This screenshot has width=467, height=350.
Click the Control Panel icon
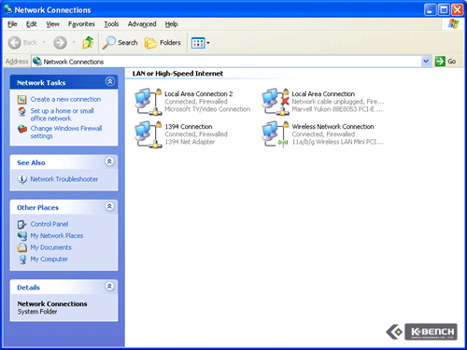tap(22, 224)
